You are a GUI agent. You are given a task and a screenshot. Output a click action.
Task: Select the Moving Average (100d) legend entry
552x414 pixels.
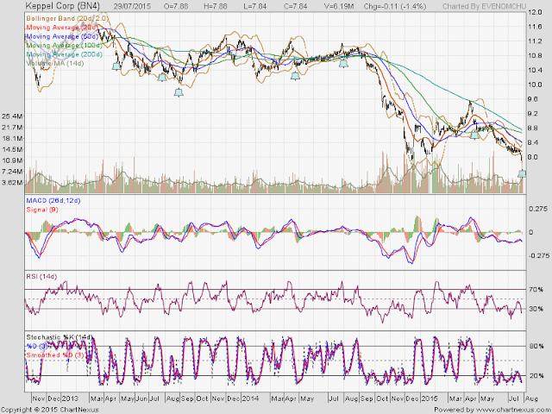(x=64, y=46)
